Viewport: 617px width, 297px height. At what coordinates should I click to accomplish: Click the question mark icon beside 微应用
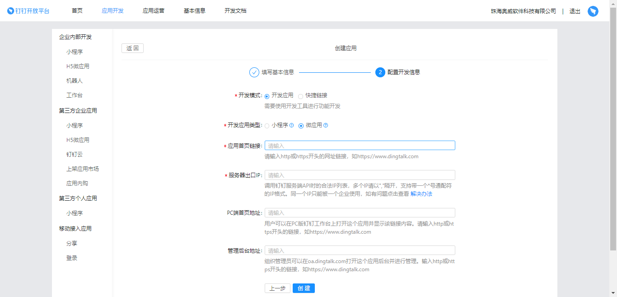pos(325,125)
